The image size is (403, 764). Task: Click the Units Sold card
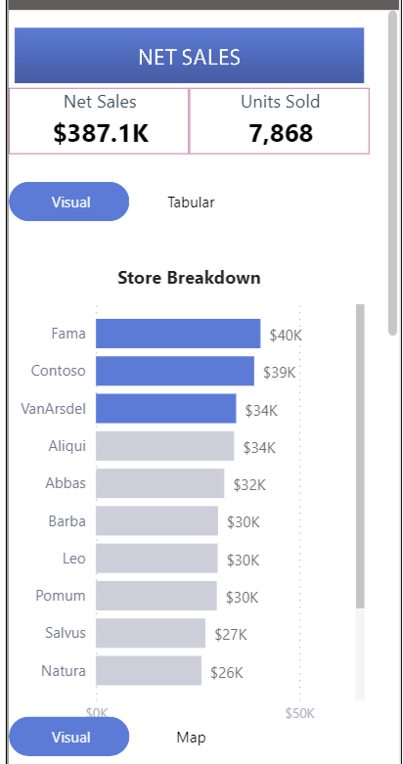(279, 121)
